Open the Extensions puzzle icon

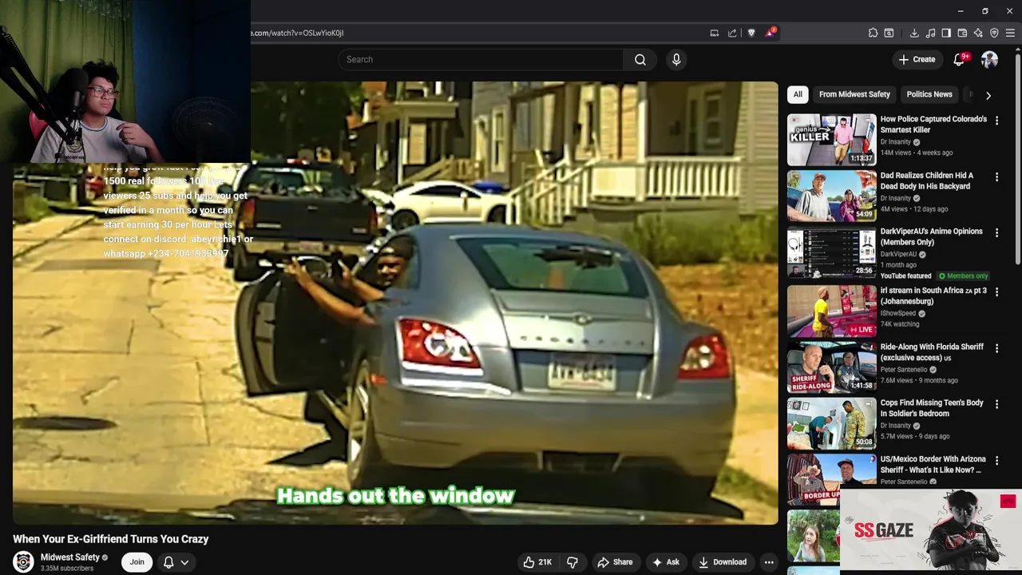(x=873, y=33)
